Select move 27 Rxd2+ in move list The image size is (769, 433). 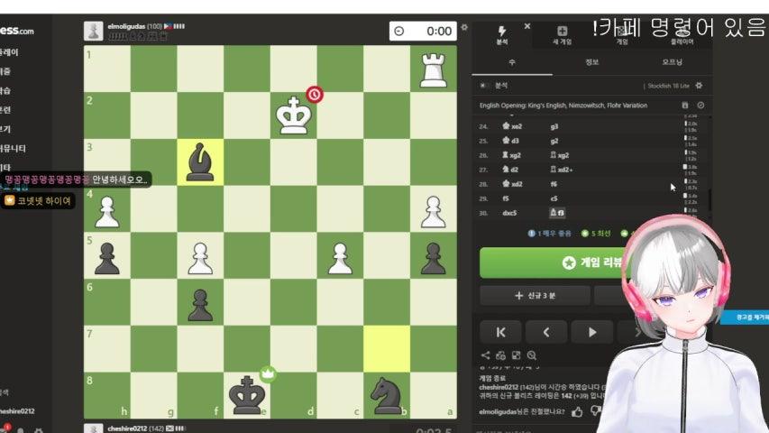click(561, 170)
